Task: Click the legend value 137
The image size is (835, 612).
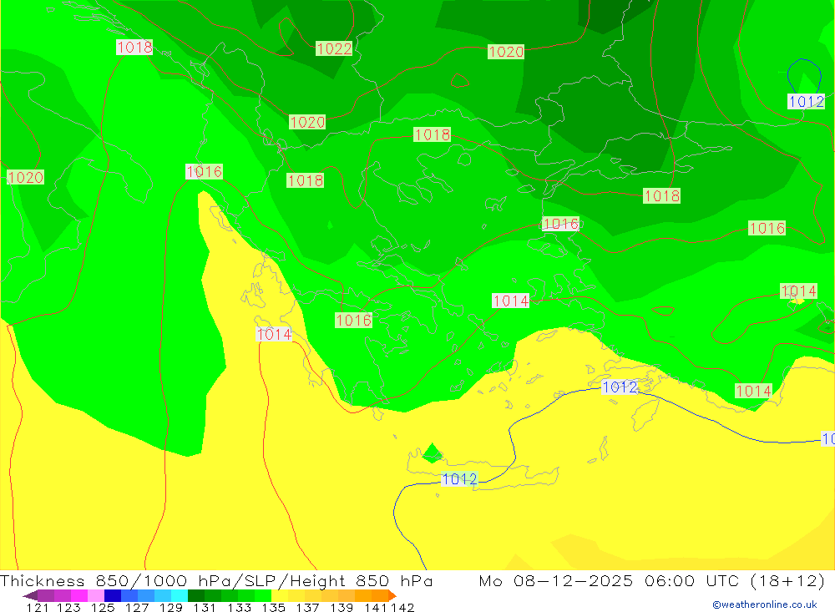Action: tap(307, 608)
